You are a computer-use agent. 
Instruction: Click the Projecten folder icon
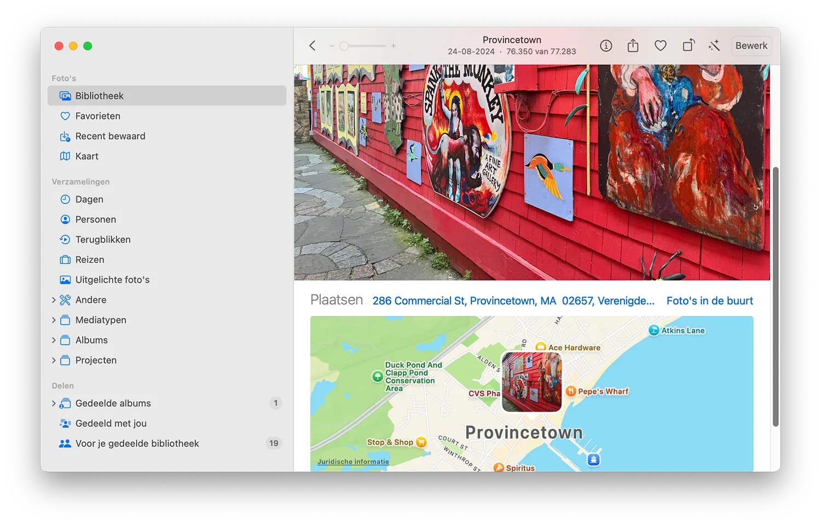pos(65,360)
